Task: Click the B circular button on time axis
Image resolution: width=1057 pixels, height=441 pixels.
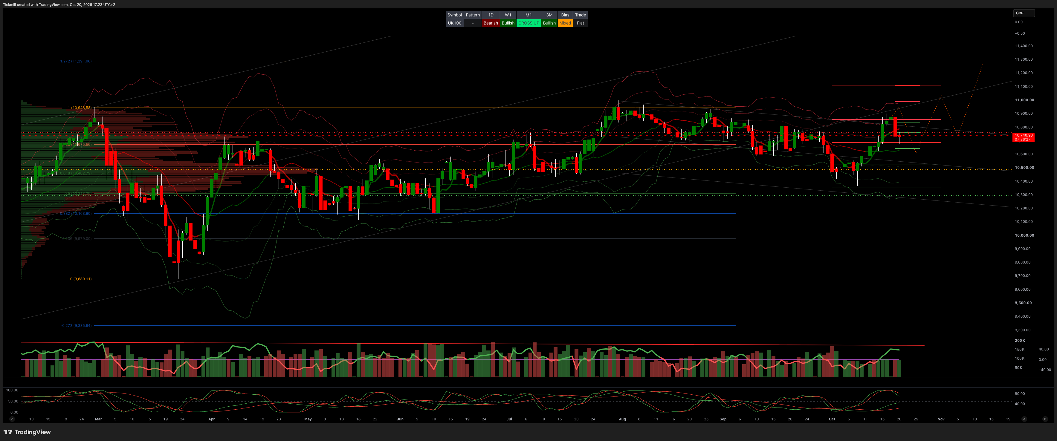Action: tap(1045, 419)
